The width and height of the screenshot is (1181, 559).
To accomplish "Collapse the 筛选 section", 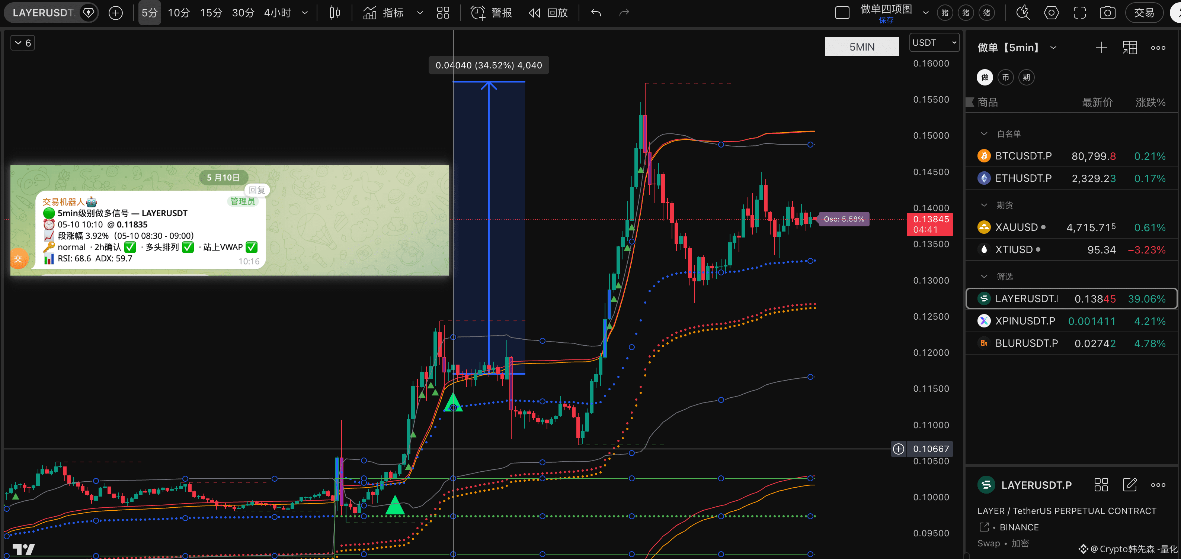I will (984, 277).
